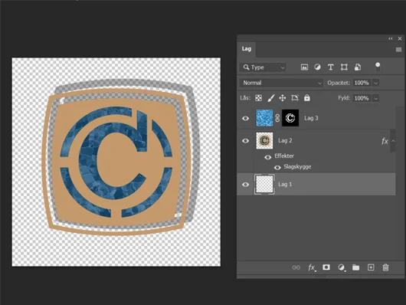Lock all padlock icon
This screenshot has height=305, width=406.
pyautogui.click(x=307, y=97)
